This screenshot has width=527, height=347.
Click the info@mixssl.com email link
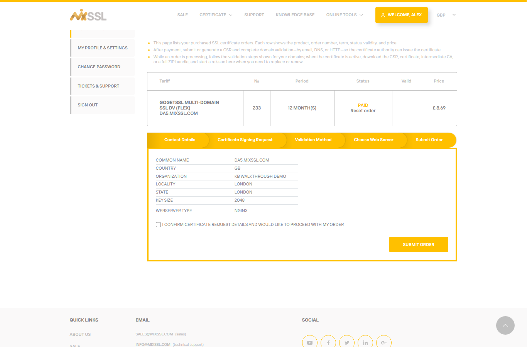point(153,344)
